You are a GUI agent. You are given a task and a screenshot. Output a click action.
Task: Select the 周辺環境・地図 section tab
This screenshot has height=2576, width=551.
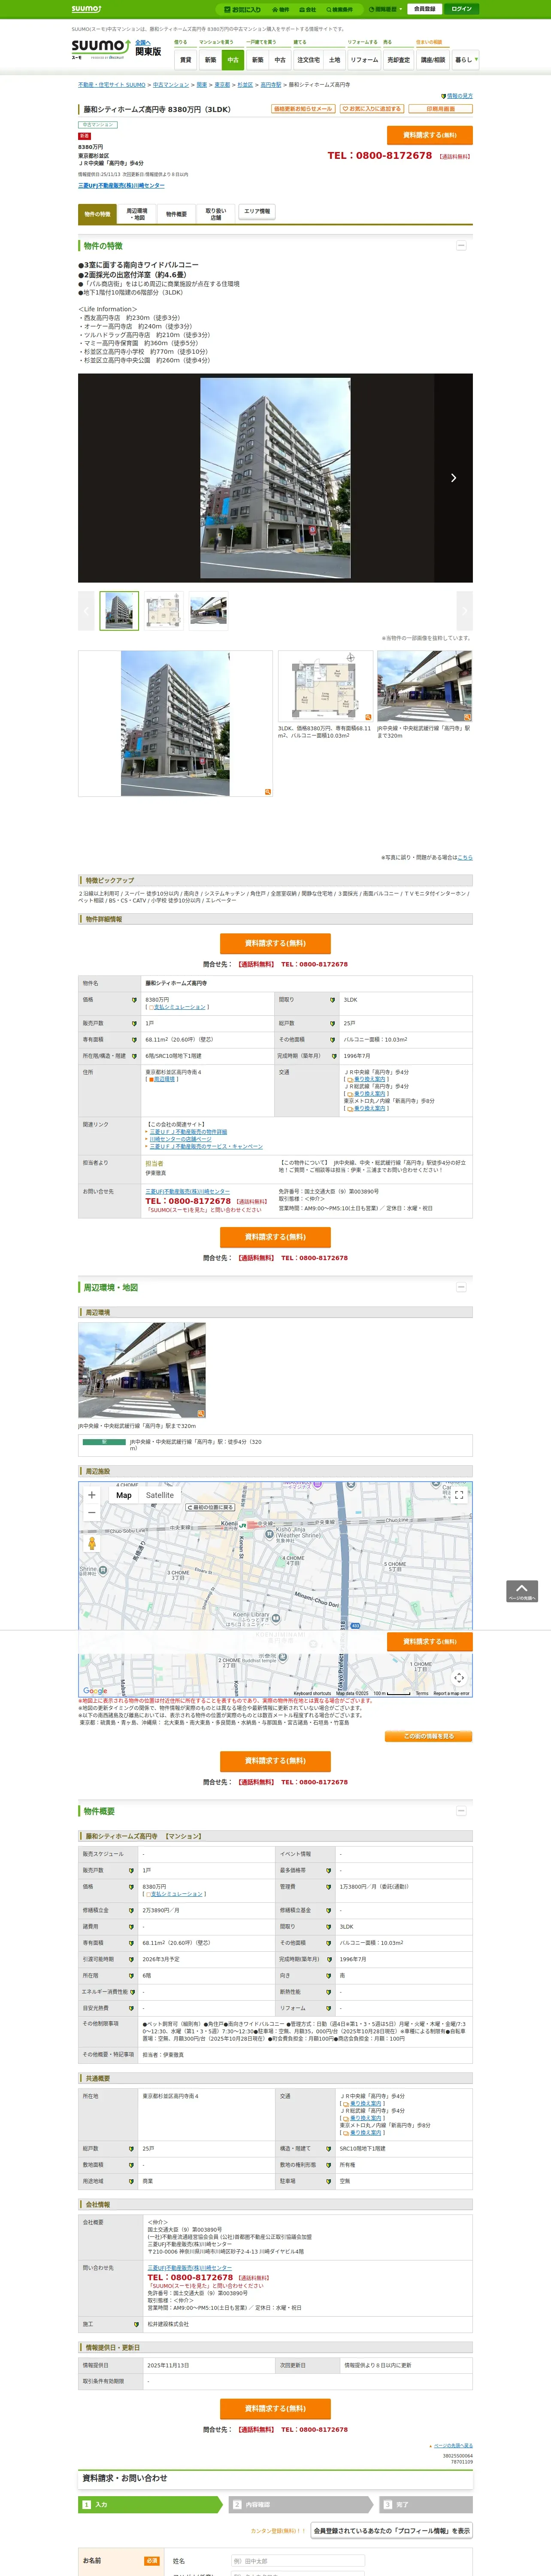click(136, 214)
